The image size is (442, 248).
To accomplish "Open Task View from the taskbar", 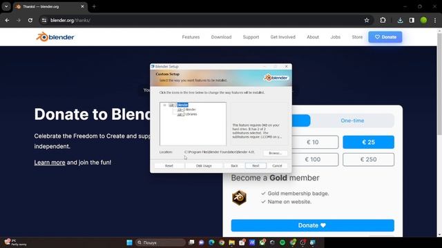I will coord(191,242).
